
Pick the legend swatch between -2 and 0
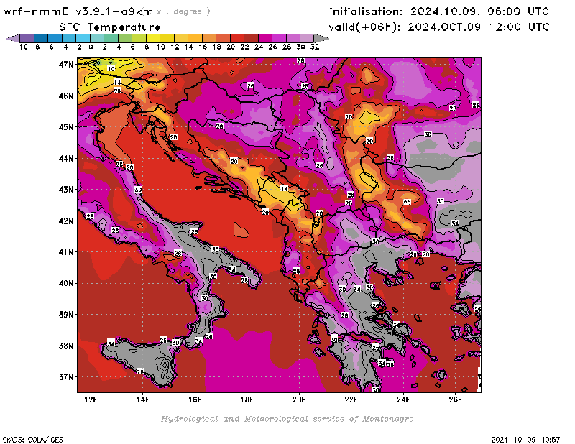(x=83, y=38)
